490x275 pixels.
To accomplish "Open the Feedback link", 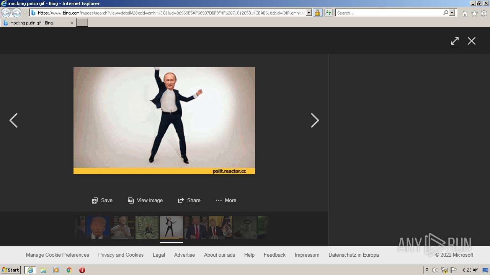I will [274, 255].
